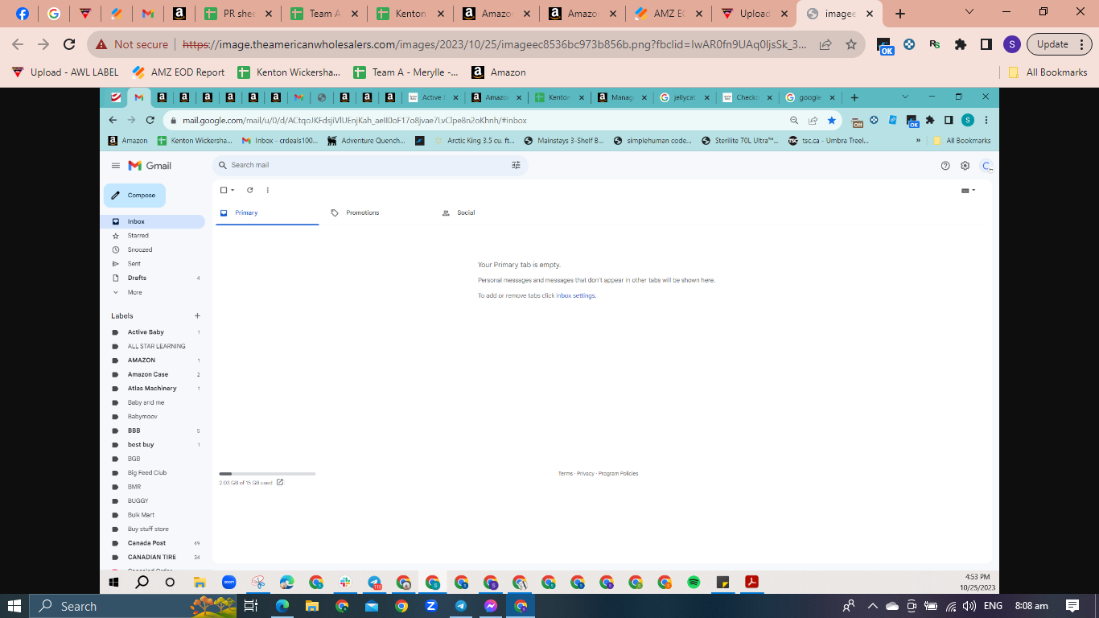
Task: Click the Compose button in Gmail
Action: (134, 196)
